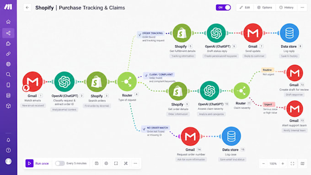Screen dimensions: 311x175
Task: Select Data store module 8 Log reply
Action: [x=290, y=33]
